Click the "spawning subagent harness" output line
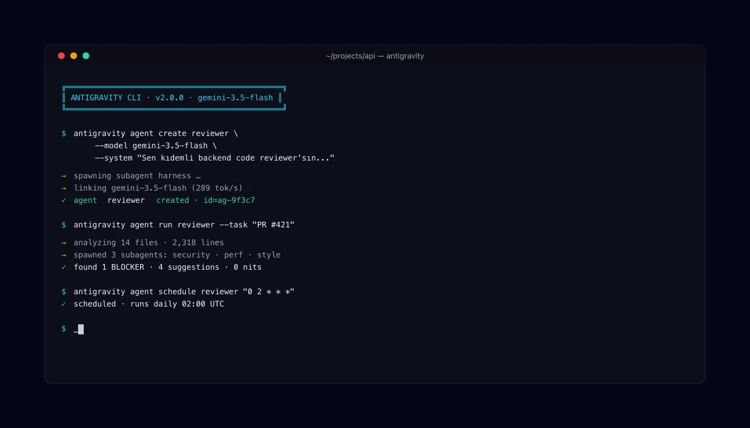The image size is (750, 428). [137, 176]
